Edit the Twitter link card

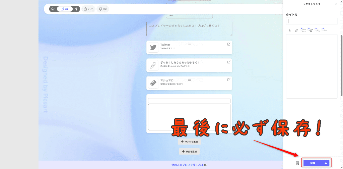tap(229, 44)
